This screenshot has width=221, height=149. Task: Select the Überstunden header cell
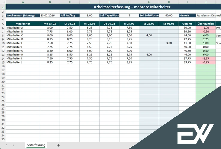[206, 24]
